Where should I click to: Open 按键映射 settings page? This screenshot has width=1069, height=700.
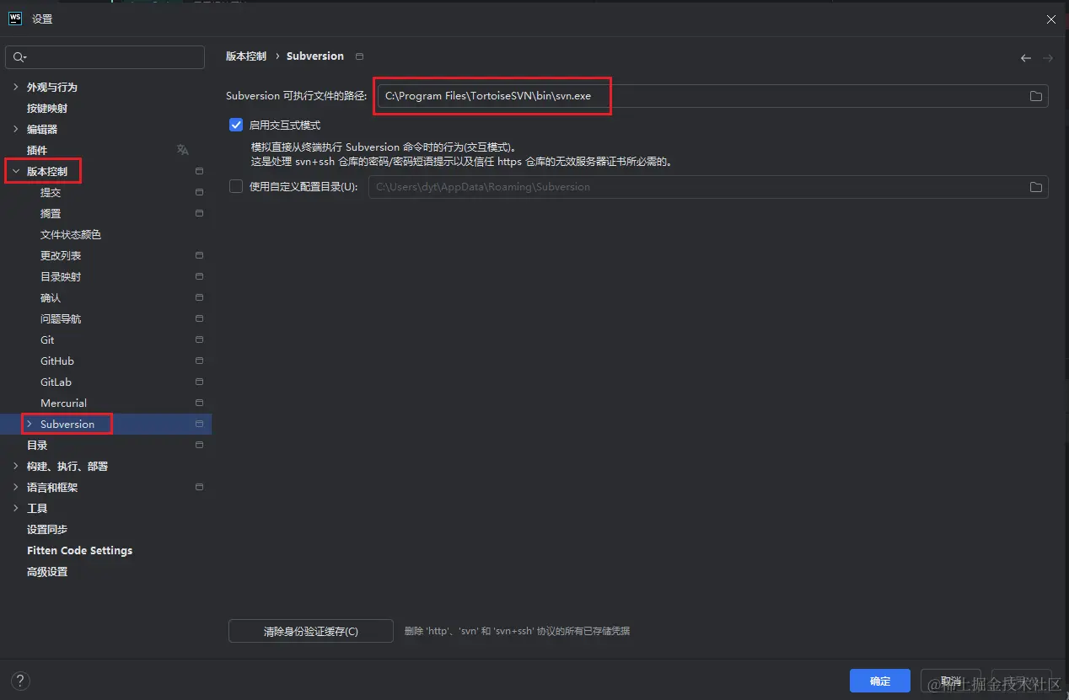coord(47,108)
